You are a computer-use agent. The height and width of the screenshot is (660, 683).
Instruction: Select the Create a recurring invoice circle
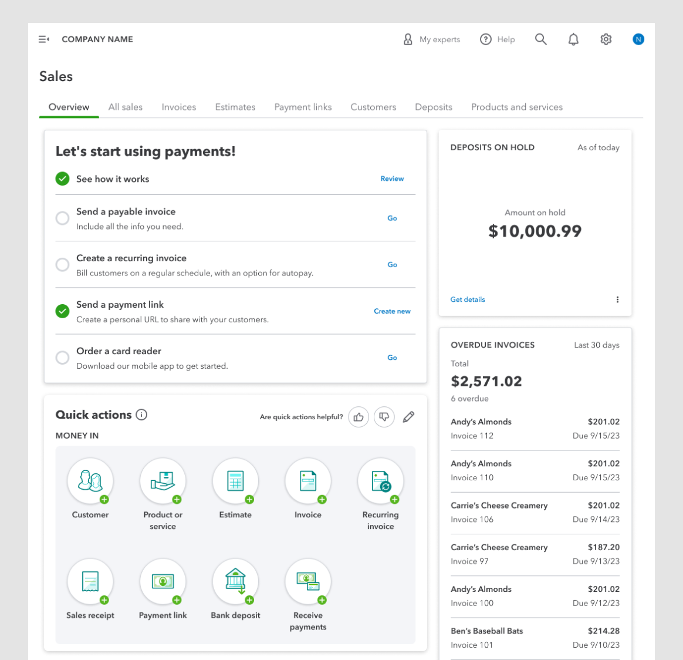point(63,264)
